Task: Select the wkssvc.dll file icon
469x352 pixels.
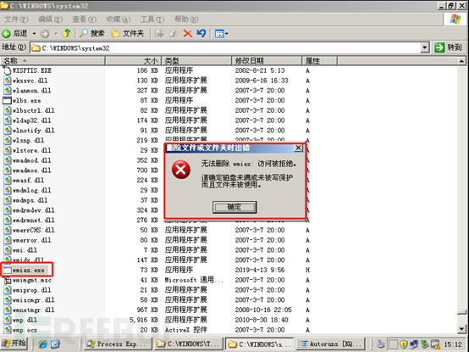Action: pos(7,81)
